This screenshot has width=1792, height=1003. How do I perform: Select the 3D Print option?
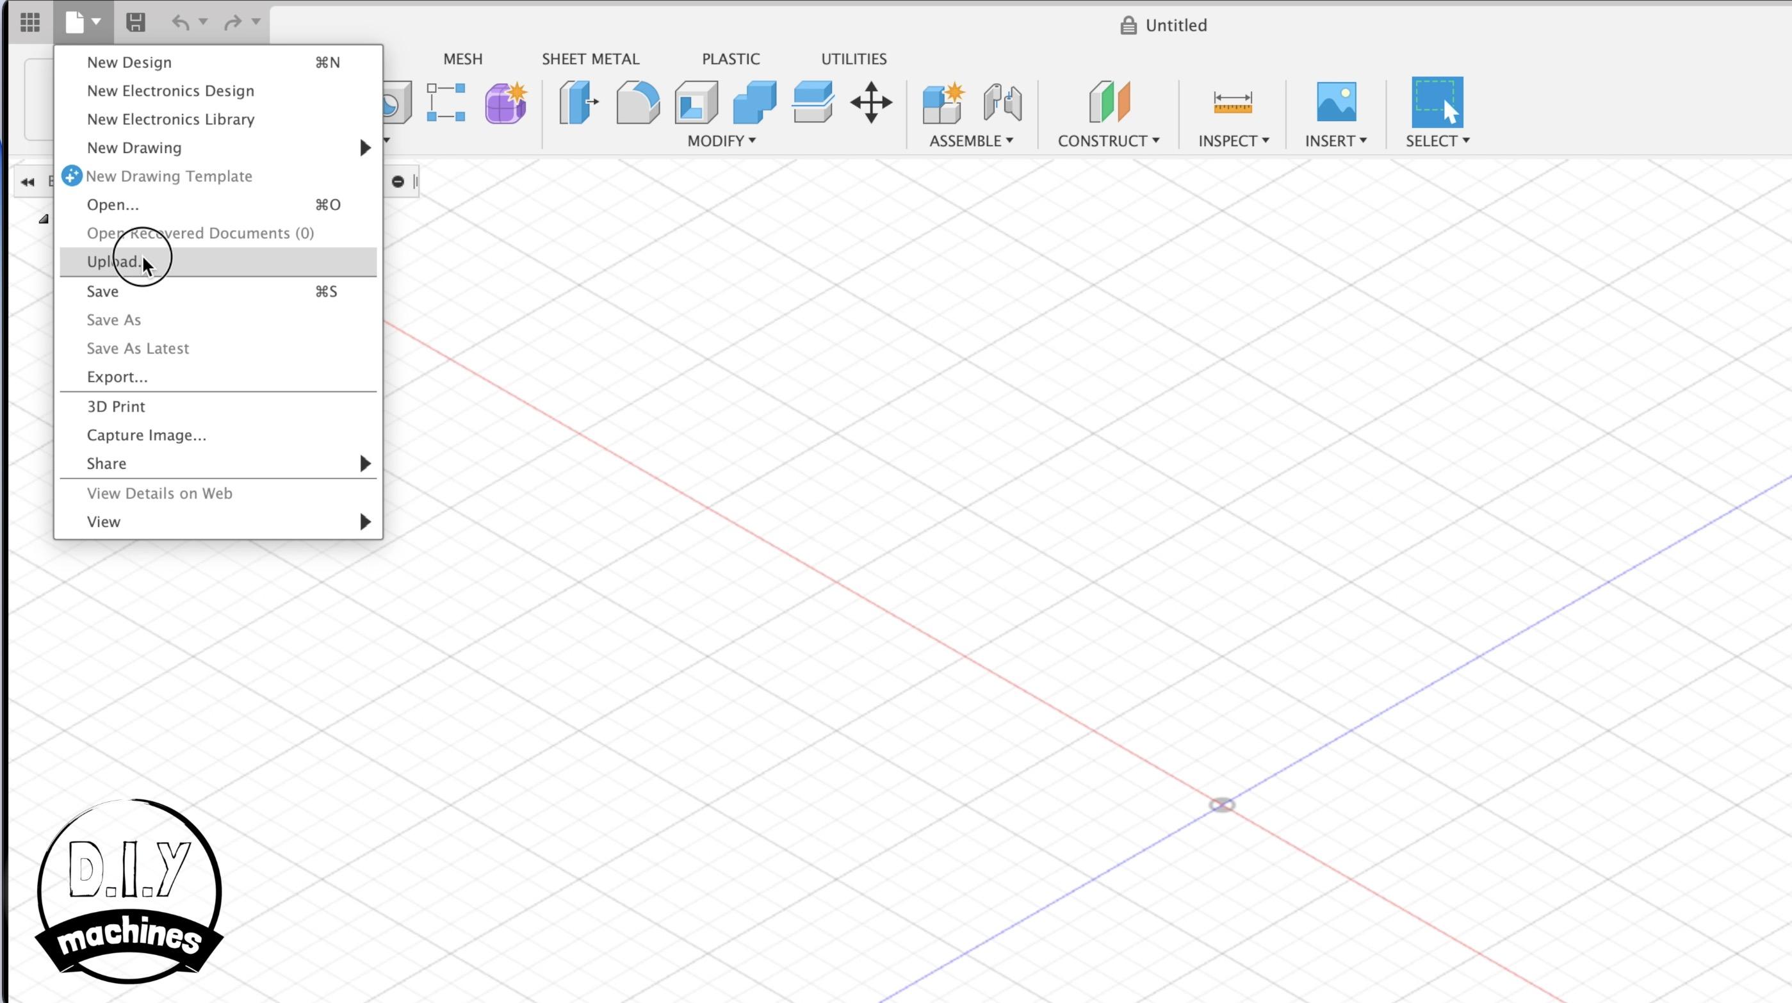(115, 406)
